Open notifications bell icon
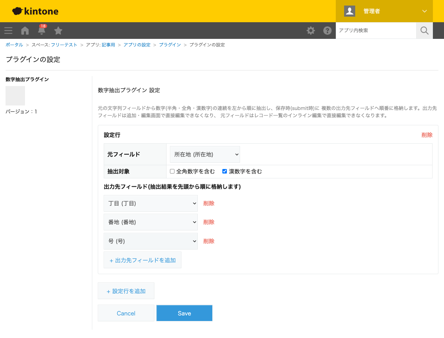 tap(42, 31)
